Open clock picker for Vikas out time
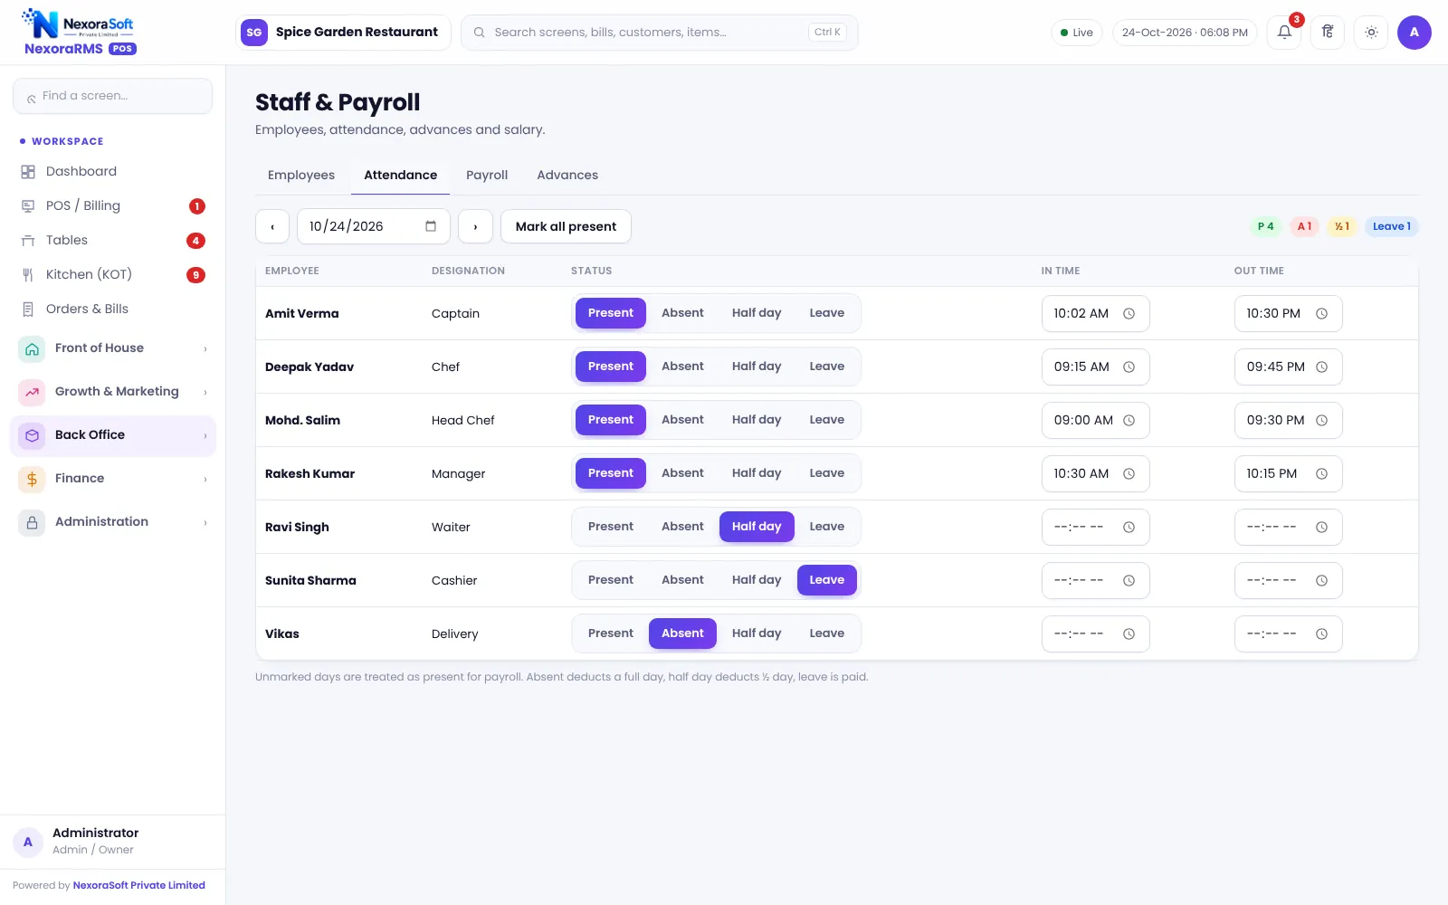This screenshot has width=1448, height=905. [x=1321, y=634]
